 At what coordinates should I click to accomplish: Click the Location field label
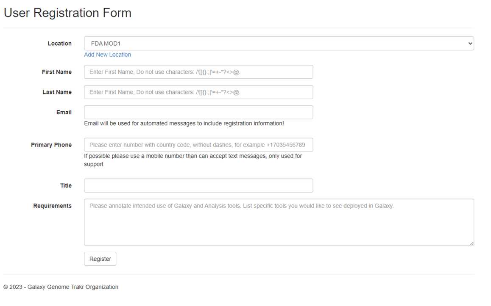point(59,44)
